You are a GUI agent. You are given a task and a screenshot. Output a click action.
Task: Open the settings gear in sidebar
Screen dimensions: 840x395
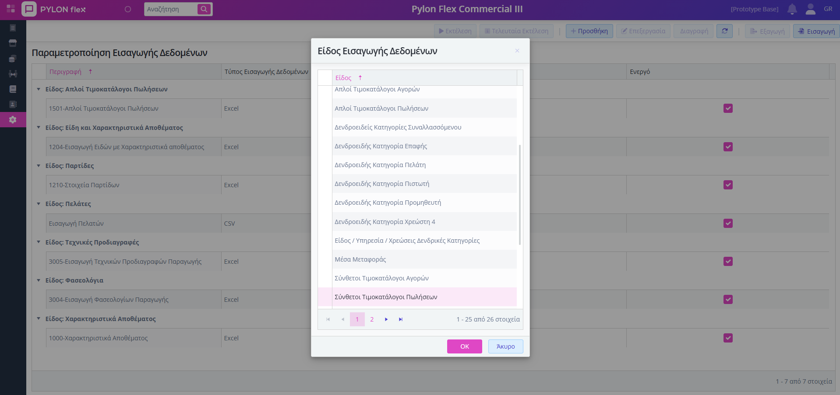point(13,119)
